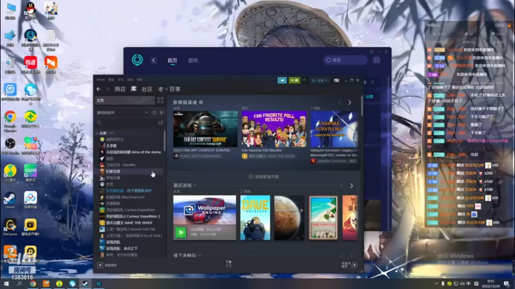
Task: Open the Steam menu in the menu bar
Action: click(x=100, y=80)
